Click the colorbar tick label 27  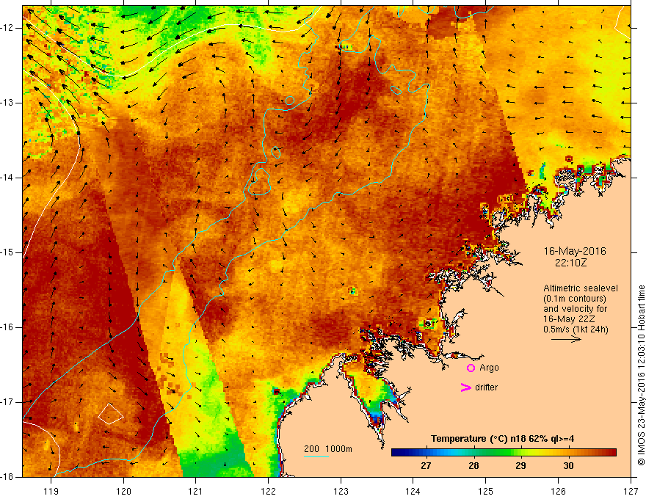click(426, 466)
